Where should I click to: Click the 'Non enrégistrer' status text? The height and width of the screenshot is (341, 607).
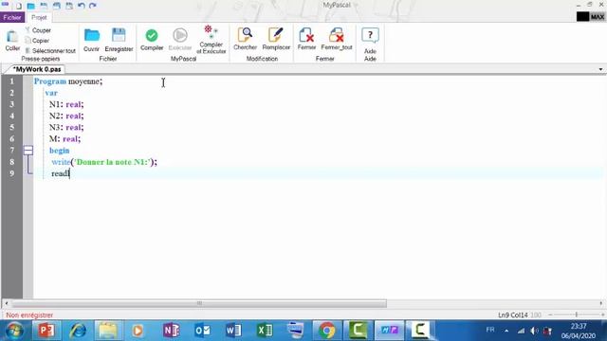[x=29, y=315]
